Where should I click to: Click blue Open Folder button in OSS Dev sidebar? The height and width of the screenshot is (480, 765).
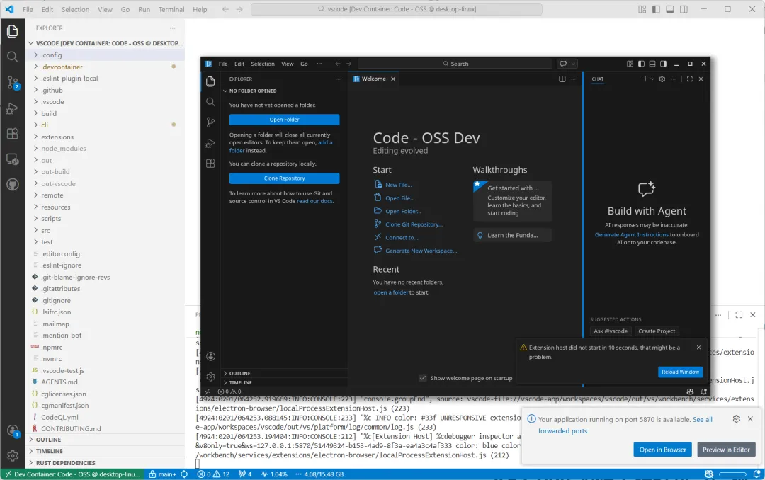285,120
